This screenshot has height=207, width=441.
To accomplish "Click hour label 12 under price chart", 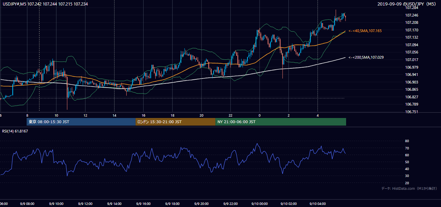I will 85,115.
